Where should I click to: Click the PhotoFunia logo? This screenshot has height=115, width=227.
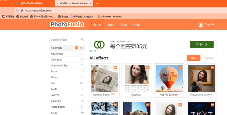[x=67, y=25]
